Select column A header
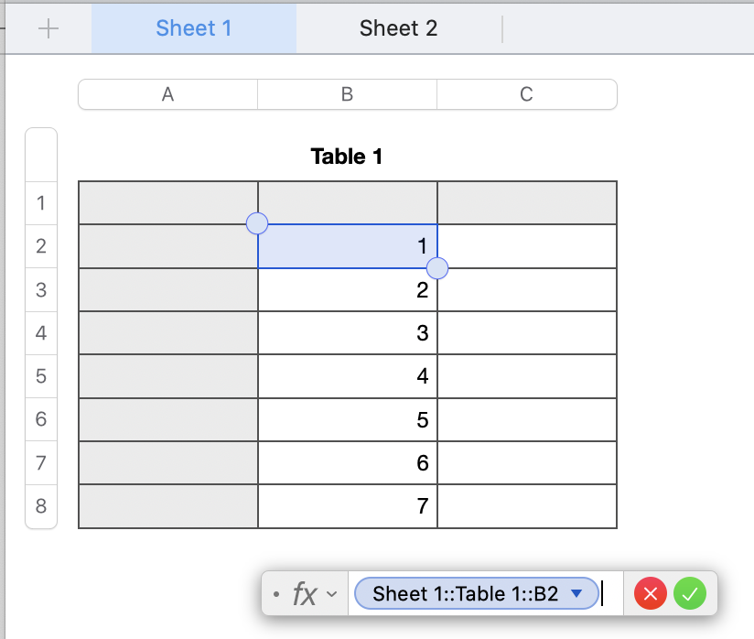Screen dimensions: 754x639 pos(167,94)
